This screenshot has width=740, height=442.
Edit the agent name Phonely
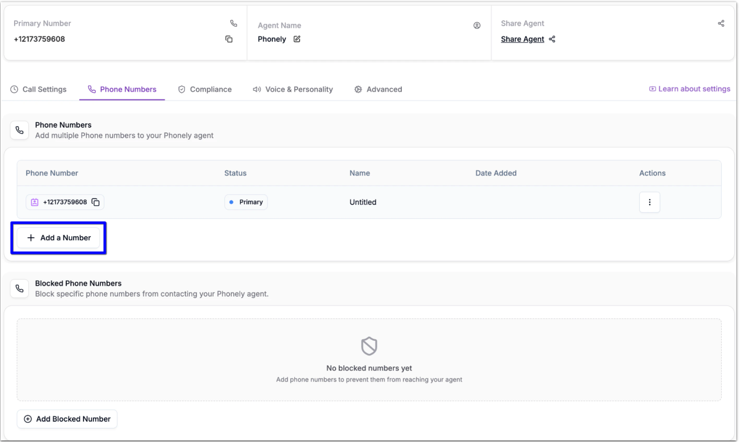click(297, 39)
